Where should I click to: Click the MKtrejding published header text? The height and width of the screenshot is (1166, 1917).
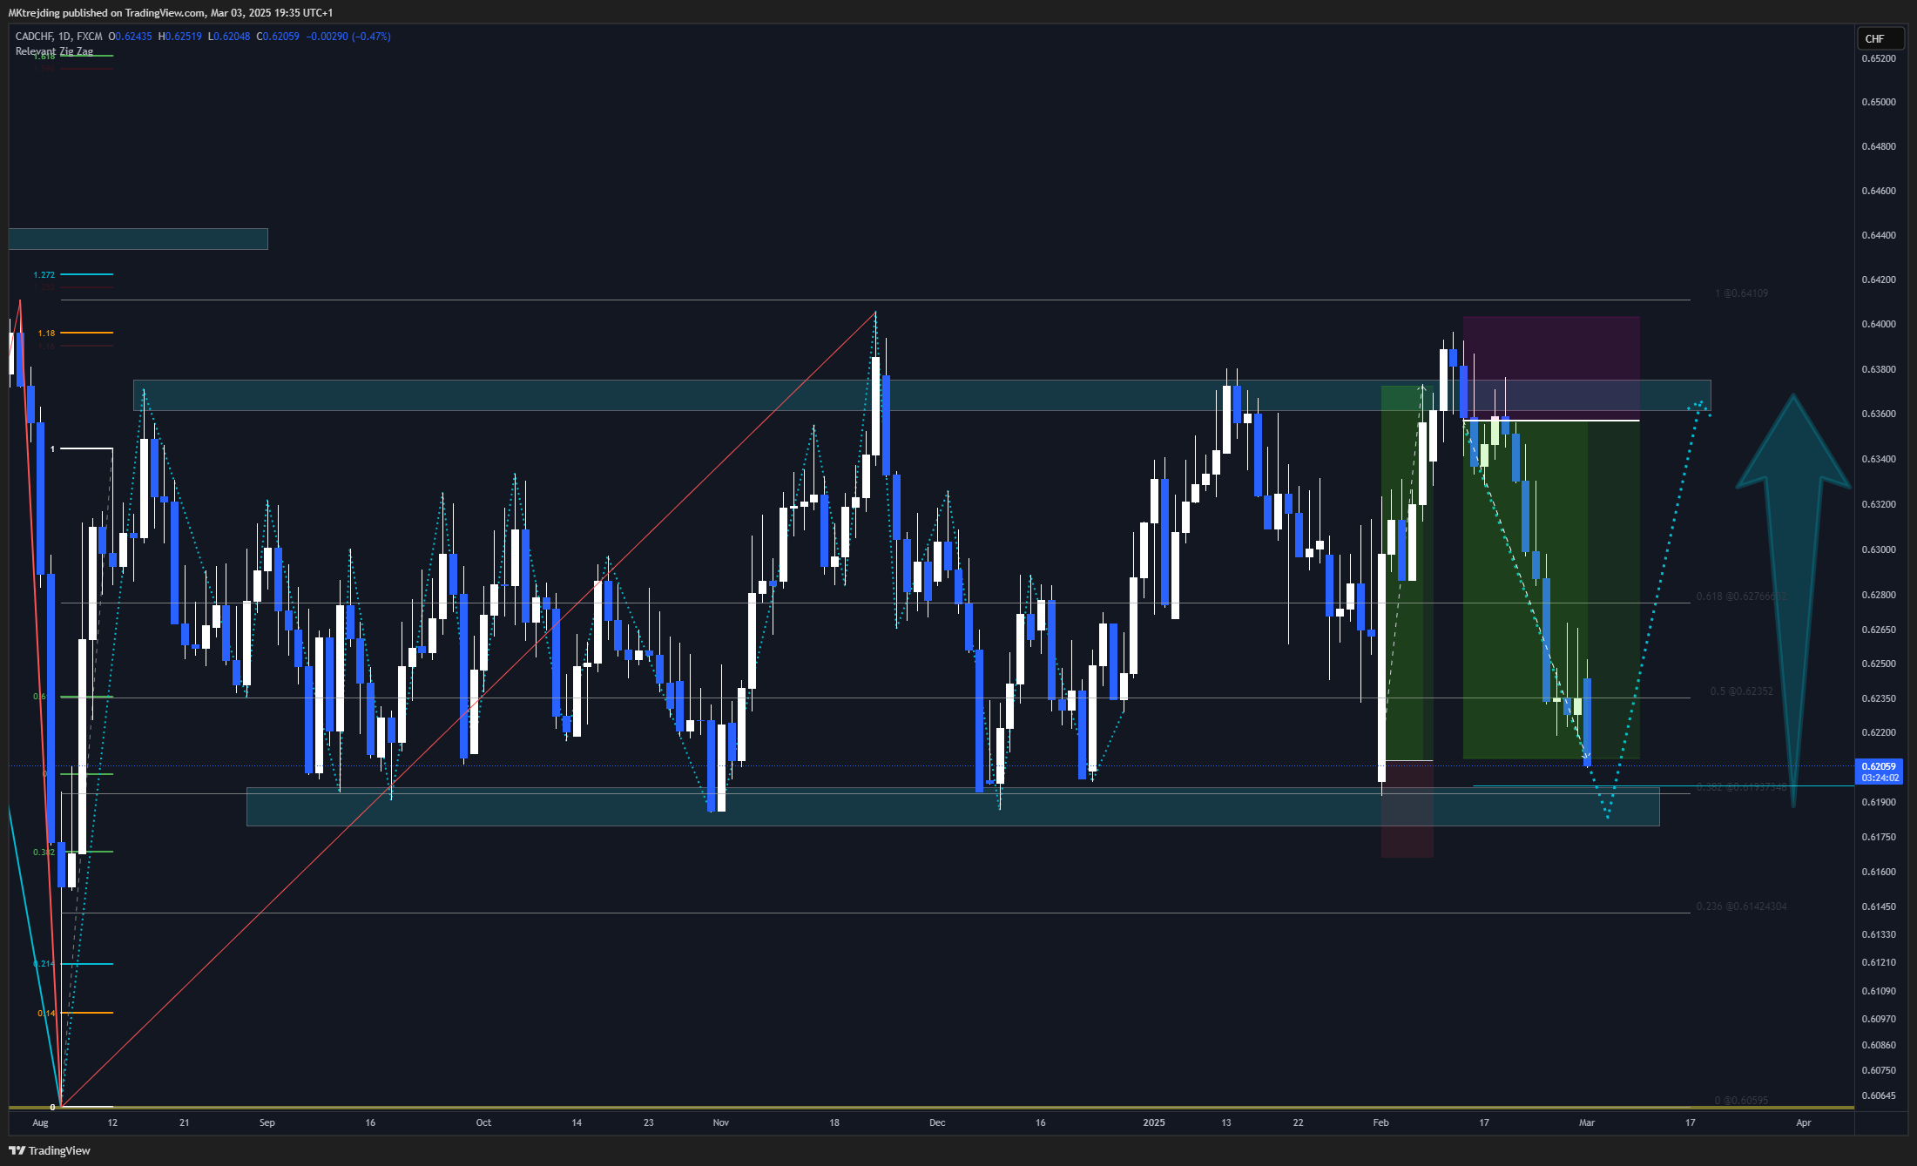click(x=171, y=12)
